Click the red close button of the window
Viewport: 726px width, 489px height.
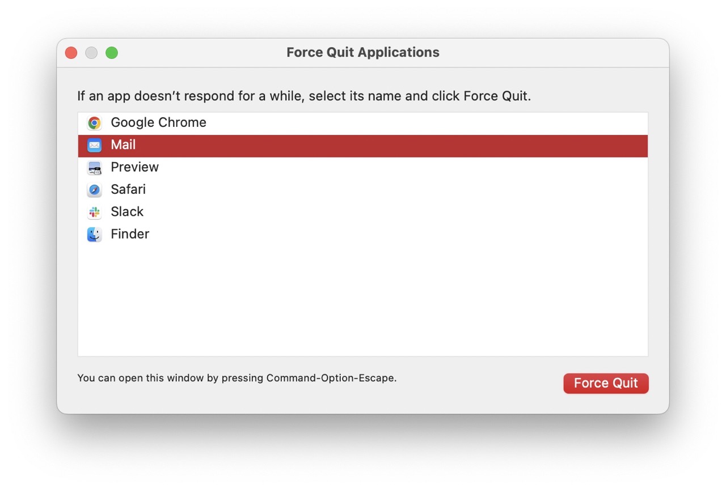pyautogui.click(x=71, y=52)
